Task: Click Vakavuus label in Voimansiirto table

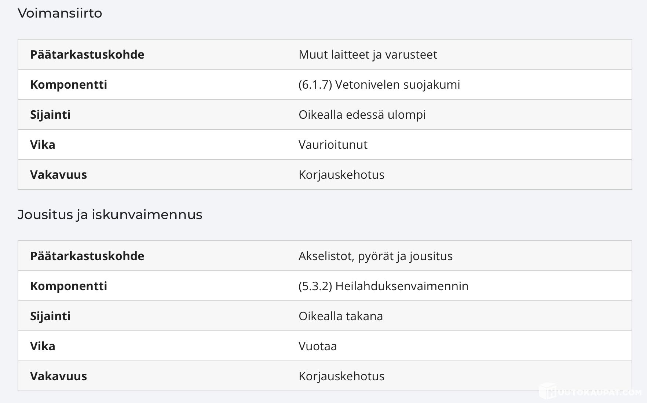Action: pyautogui.click(x=59, y=175)
